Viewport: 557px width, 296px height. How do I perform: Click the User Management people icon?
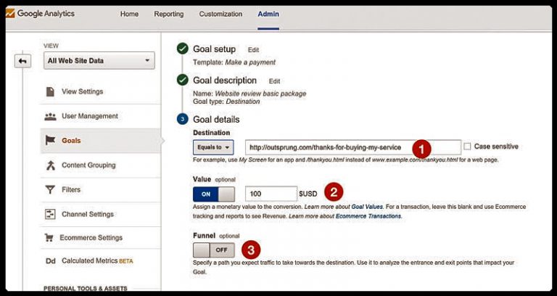(x=50, y=116)
